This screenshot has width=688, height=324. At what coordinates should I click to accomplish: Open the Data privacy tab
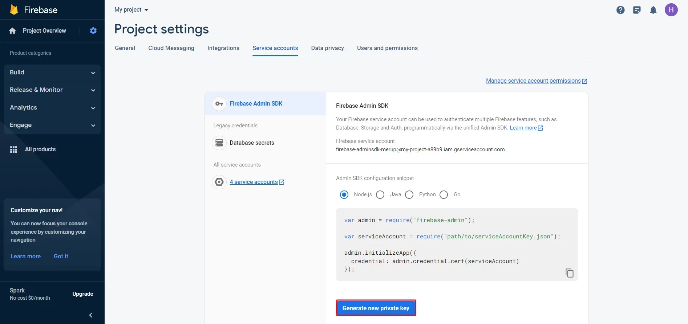click(x=328, y=48)
